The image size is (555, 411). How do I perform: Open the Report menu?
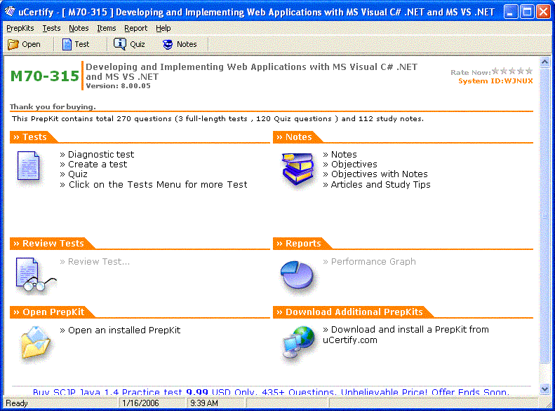(x=135, y=28)
